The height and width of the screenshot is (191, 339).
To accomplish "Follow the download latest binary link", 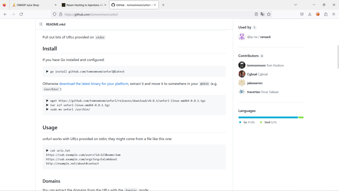I will click(x=94, y=84).
